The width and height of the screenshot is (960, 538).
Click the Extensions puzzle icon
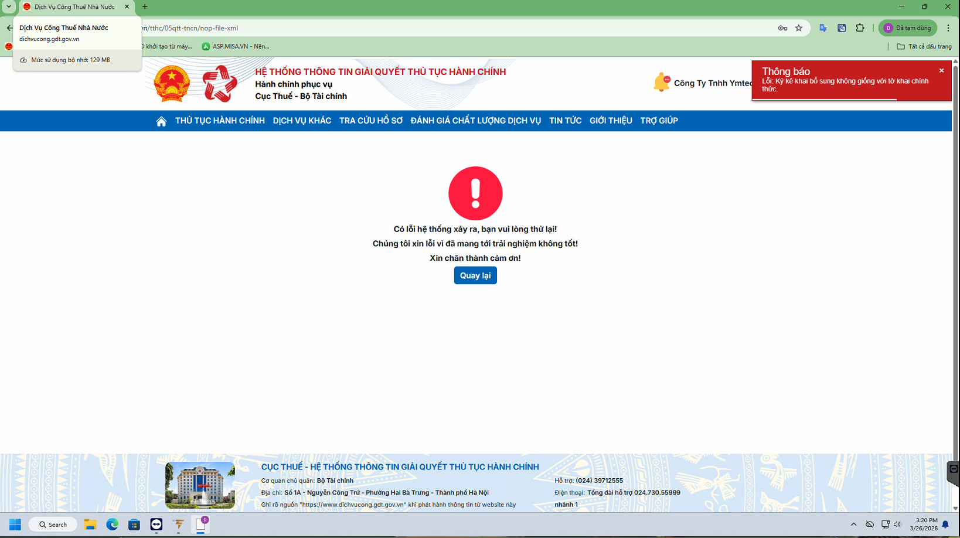[860, 28]
